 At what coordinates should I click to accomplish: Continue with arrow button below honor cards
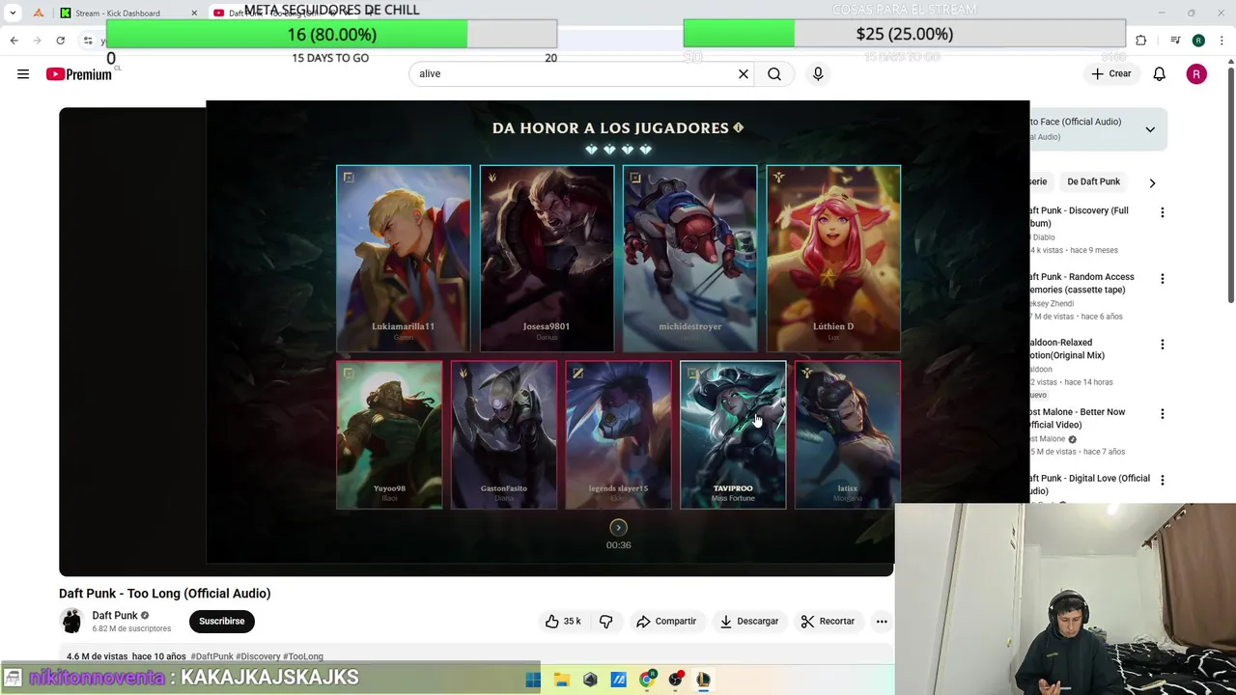[618, 528]
